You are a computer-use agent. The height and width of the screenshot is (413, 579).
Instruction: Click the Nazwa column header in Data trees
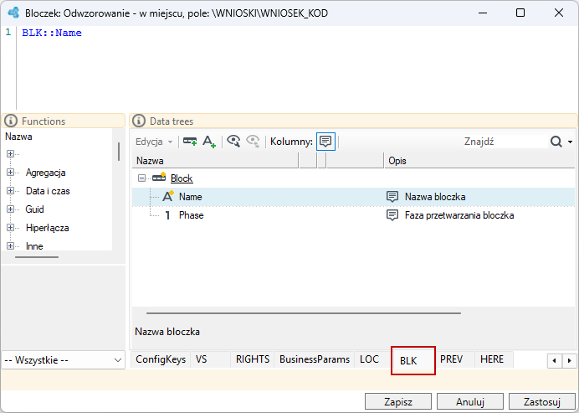[215, 161]
